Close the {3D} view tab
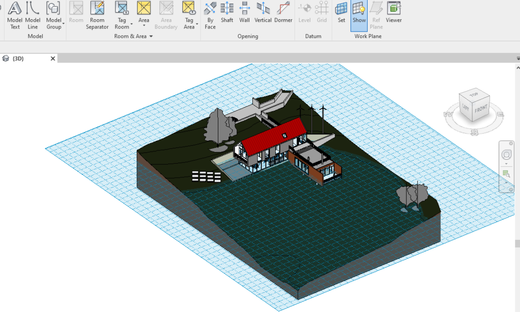 tap(53, 58)
